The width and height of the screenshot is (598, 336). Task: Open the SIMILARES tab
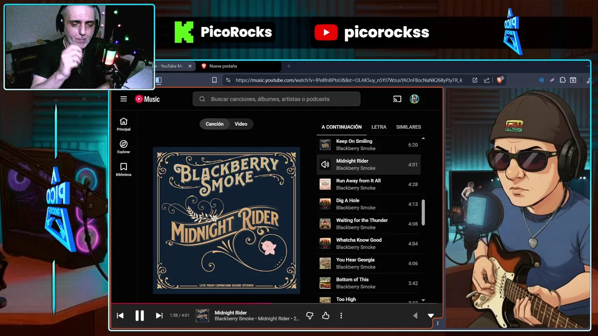pos(408,127)
